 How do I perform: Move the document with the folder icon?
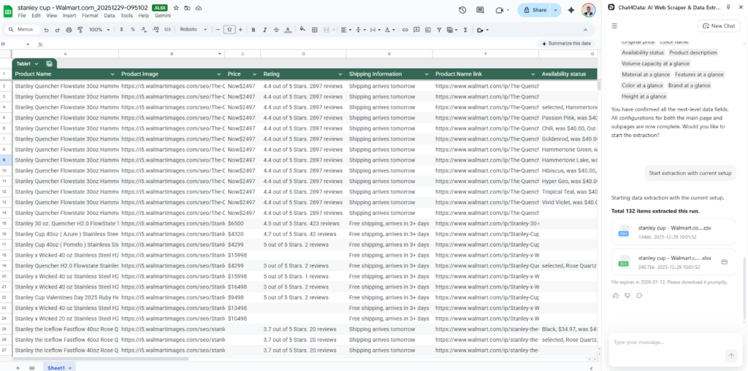pos(188,8)
